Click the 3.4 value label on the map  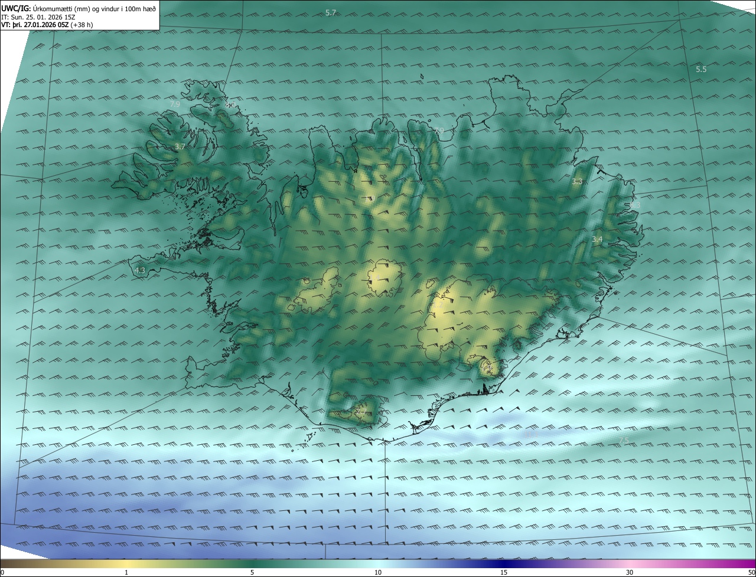597,240
